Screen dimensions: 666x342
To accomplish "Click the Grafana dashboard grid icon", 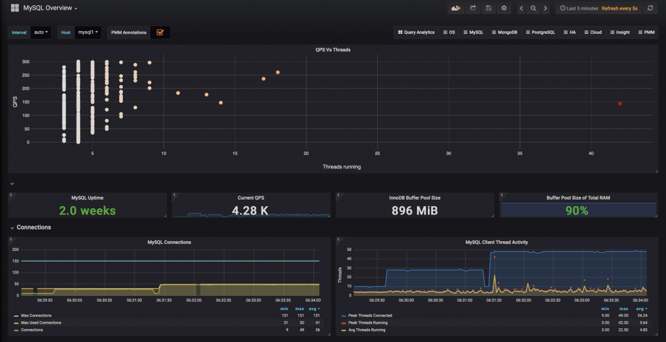I will coord(14,8).
